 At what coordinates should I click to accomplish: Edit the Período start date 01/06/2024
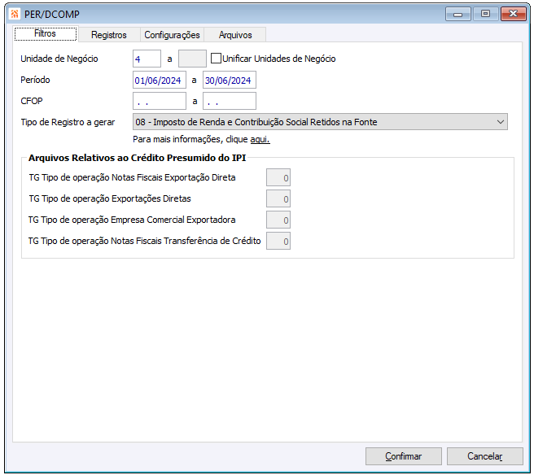tap(160, 80)
